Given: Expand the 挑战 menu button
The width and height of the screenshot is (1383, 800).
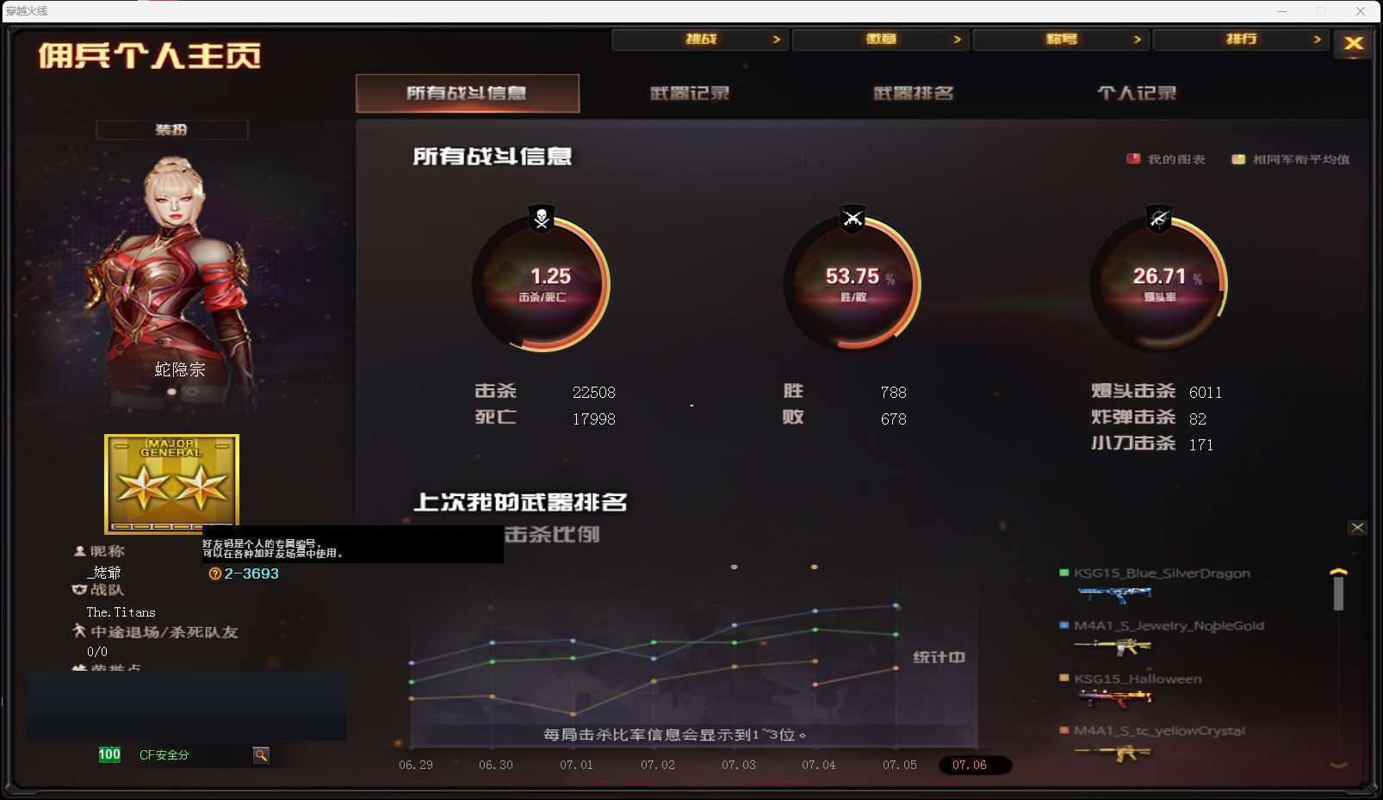Looking at the screenshot, I should click(700, 40).
